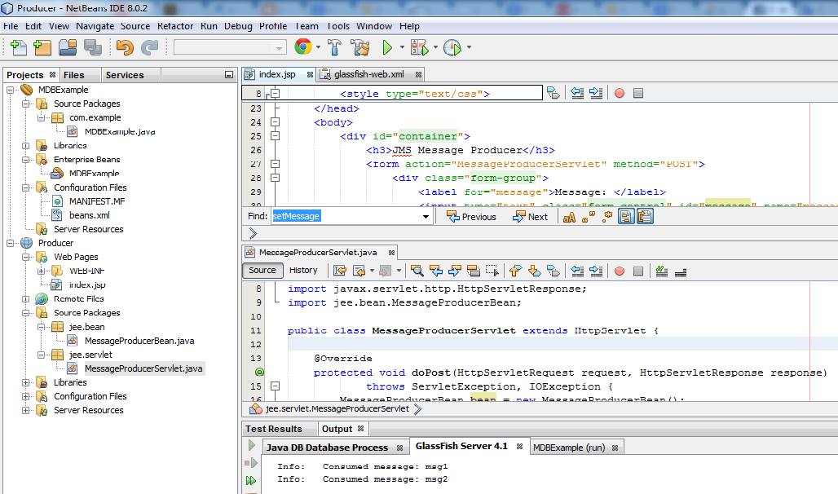Comment selected lines in servlet editor toolbar
Image resolution: width=838 pixels, height=494 pixels.
click(662, 271)
